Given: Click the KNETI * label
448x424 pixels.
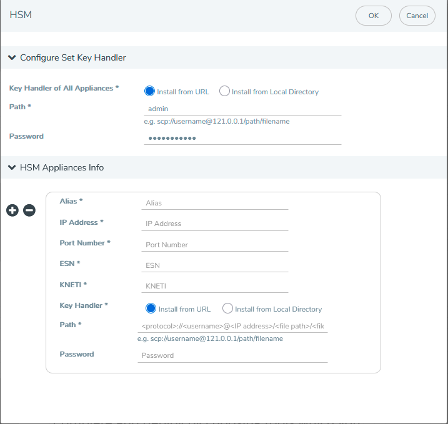Looking at the screenshot, I should (x=73, y=285).
